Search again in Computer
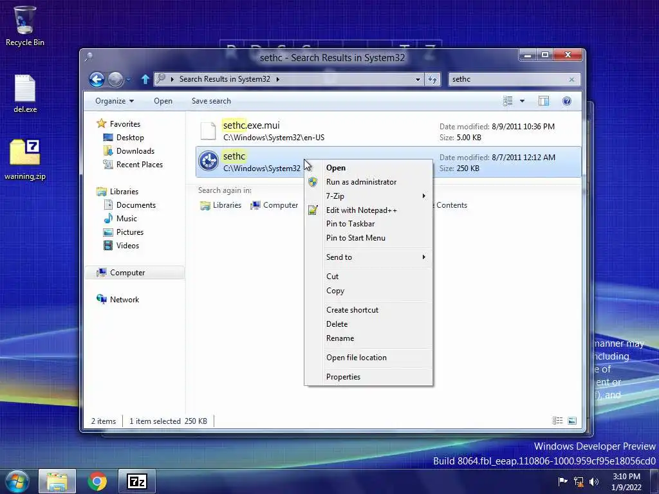Screen dimensions: 659x494 click(274, 205)
